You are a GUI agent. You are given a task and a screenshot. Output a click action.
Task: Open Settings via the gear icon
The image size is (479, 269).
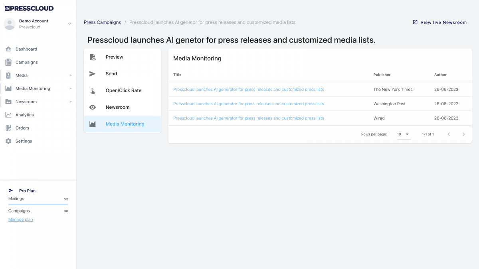coord(8,141)
